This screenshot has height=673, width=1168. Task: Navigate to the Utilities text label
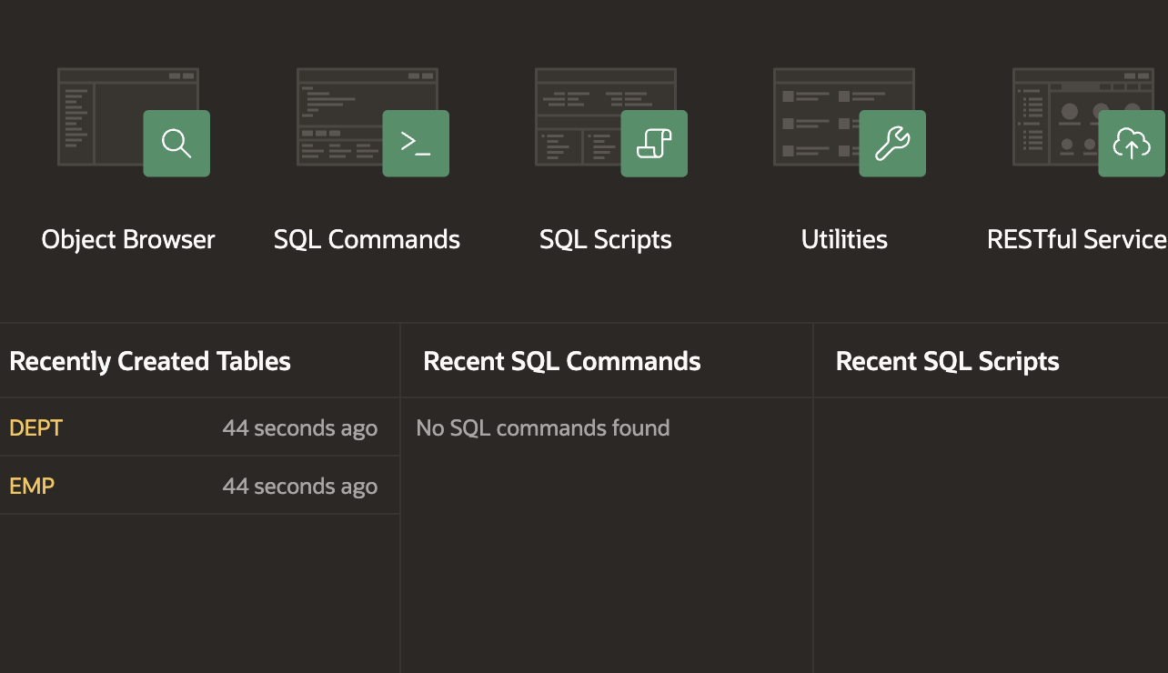844,240
